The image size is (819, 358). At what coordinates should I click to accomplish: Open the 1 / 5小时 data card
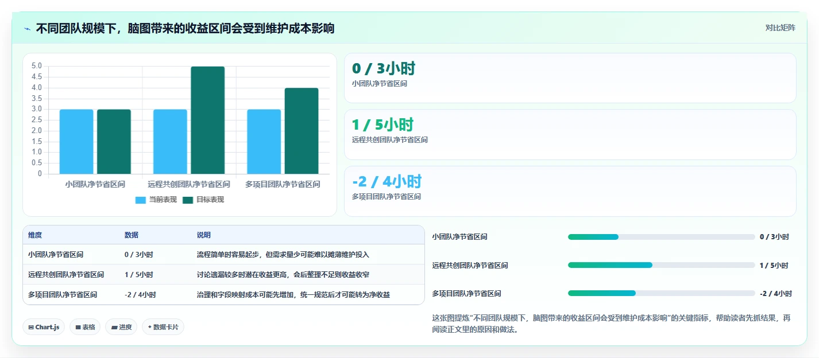pyautogui.click(x=570, y=134)
